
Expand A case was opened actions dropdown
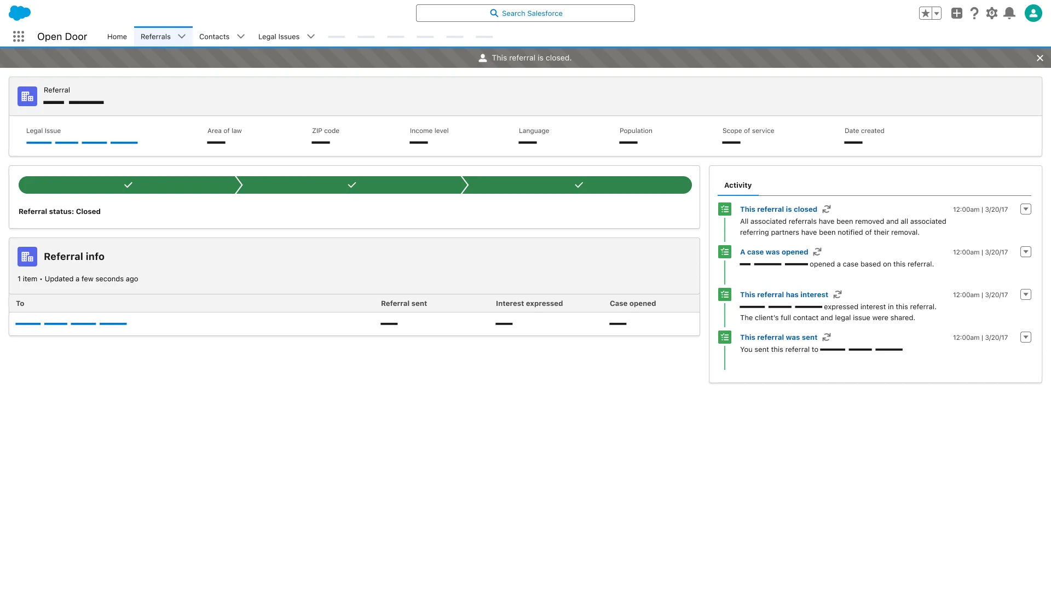tap(1026, 252)
